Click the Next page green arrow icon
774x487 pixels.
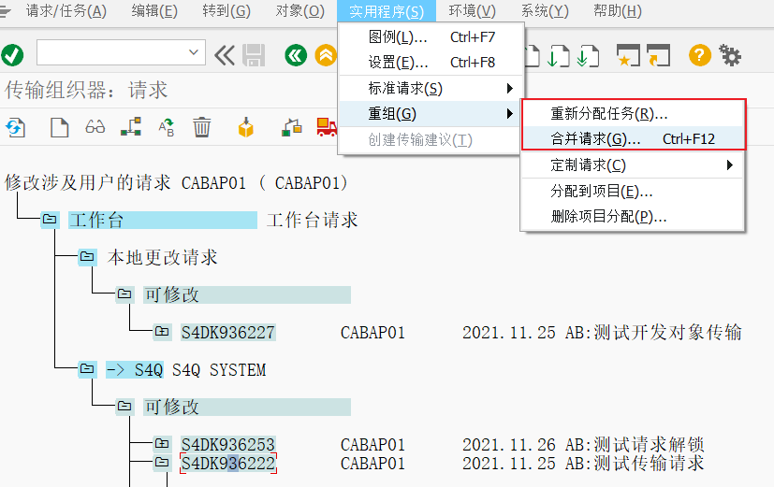pyautogui.click(x=560, y=56)
